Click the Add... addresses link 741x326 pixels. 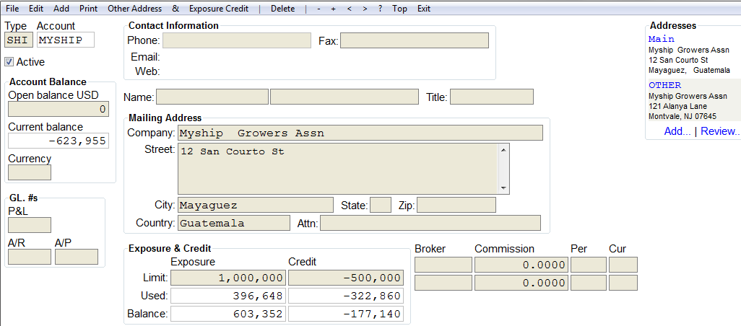tap(677, 131)
